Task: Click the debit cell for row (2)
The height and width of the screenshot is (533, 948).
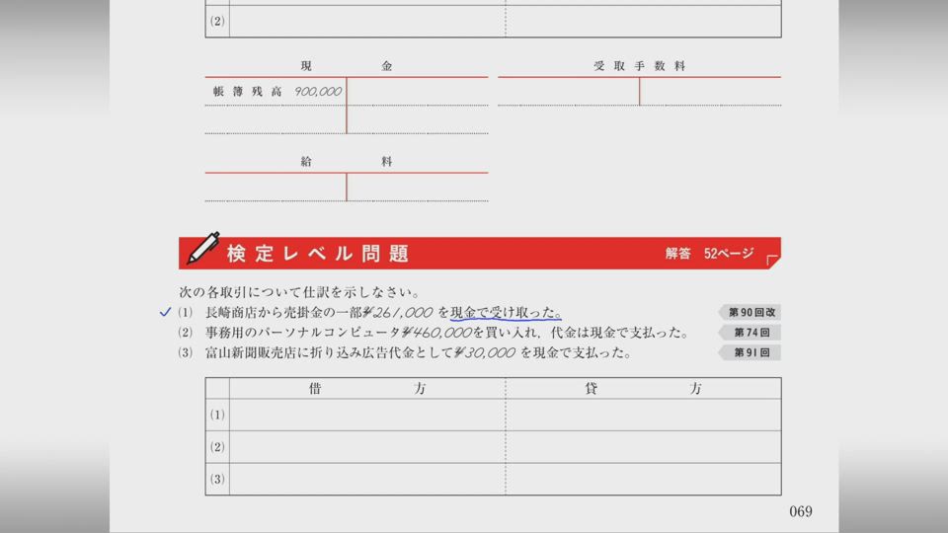Action: coord(367,447)
